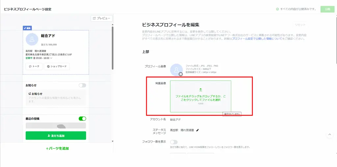Enable the お知らせ toggle switch
337x167 pixels.
82,85
